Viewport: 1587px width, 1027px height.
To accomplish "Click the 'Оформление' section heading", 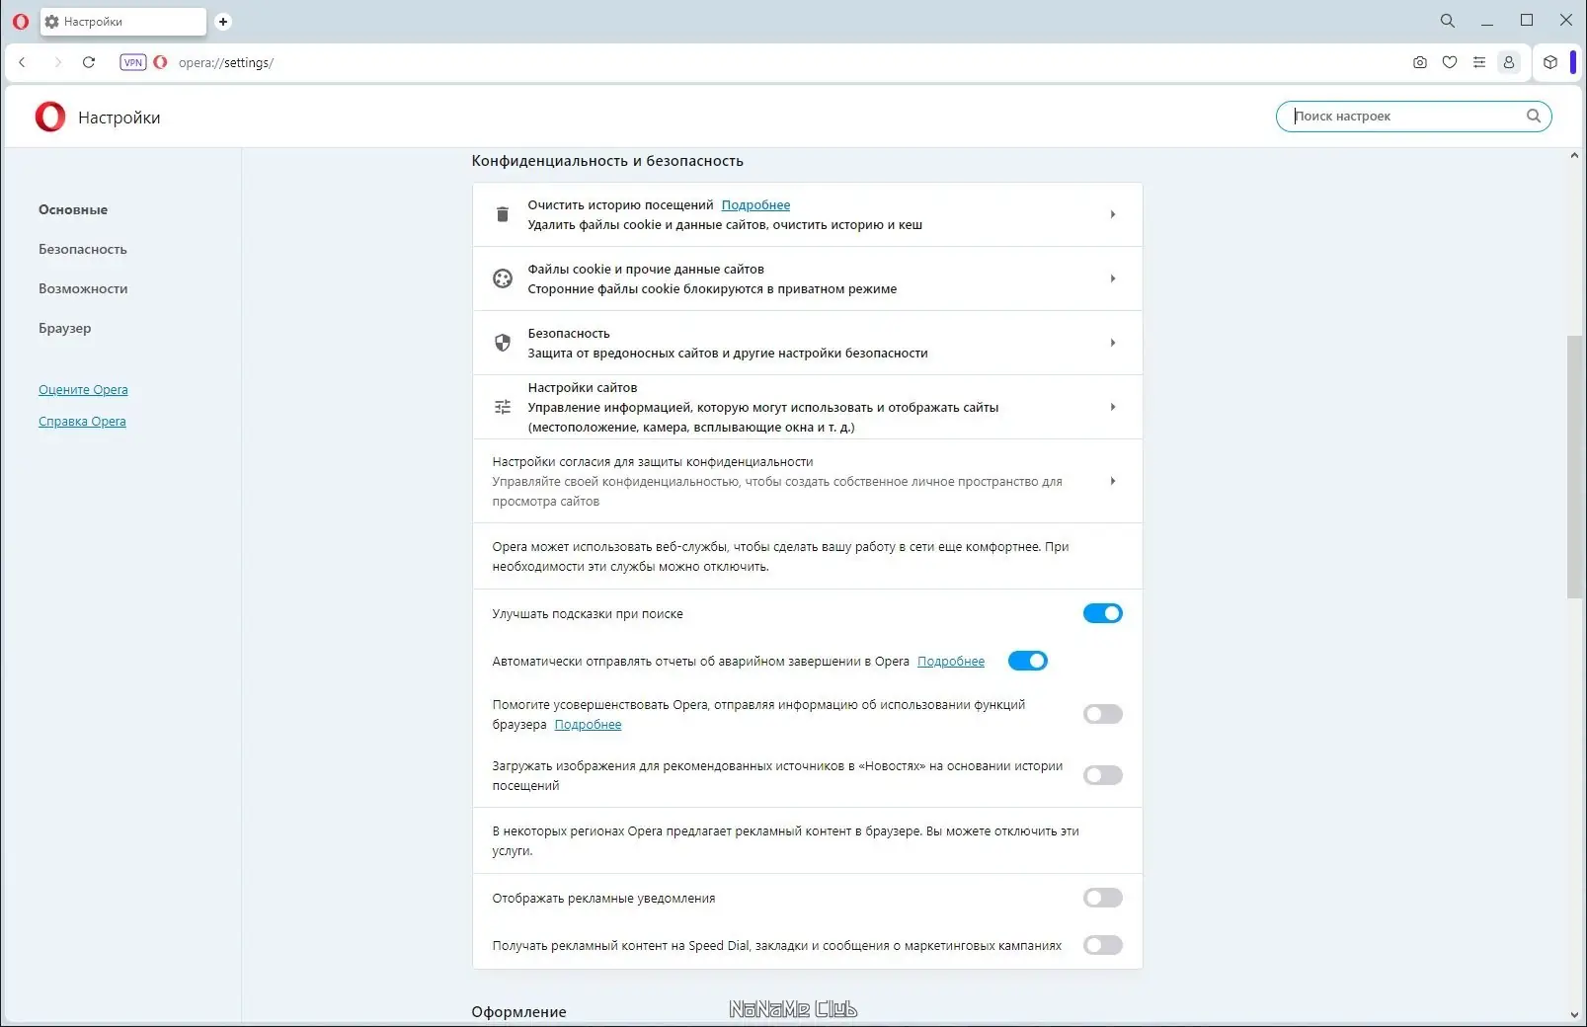I will point(518,1012).
